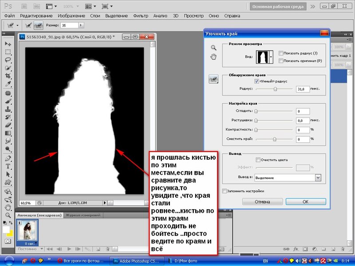Open Adobe Photoshop CS taskbar button
This screenshot has height=266, width=355.
(137, 261)
